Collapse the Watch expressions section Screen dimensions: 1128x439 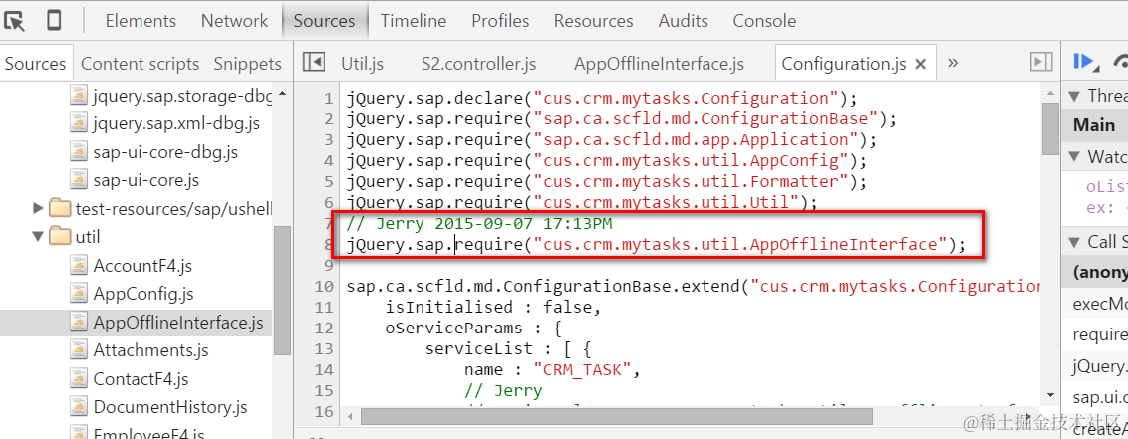point(1074,156)
